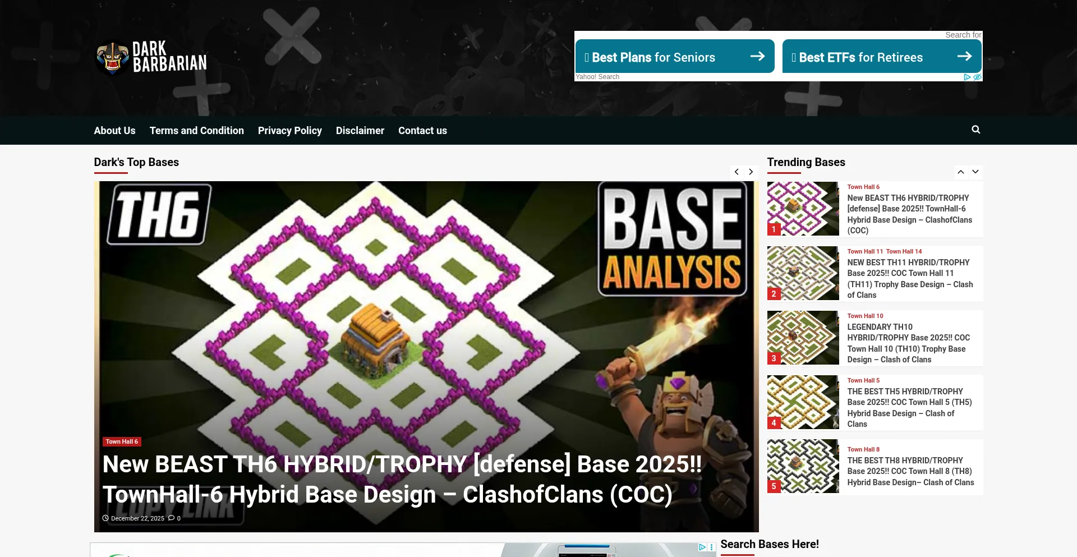Open the About Us page
Screen dimensions: 1077x557
pos(114,131)
